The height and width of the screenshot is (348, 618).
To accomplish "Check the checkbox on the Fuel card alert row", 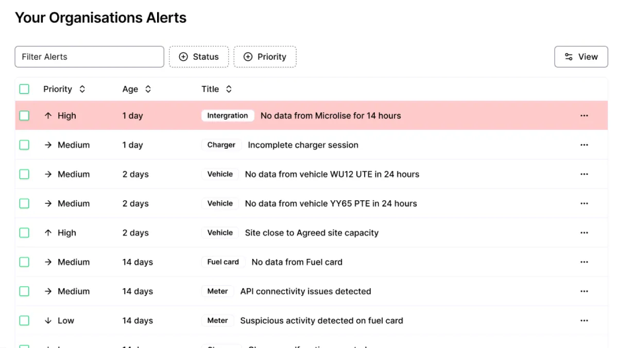I will [24, 262].
